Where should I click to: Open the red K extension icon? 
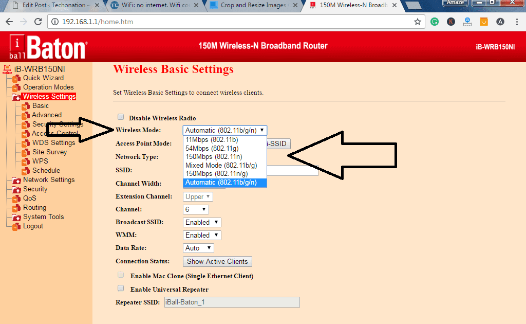coord(451,22)
